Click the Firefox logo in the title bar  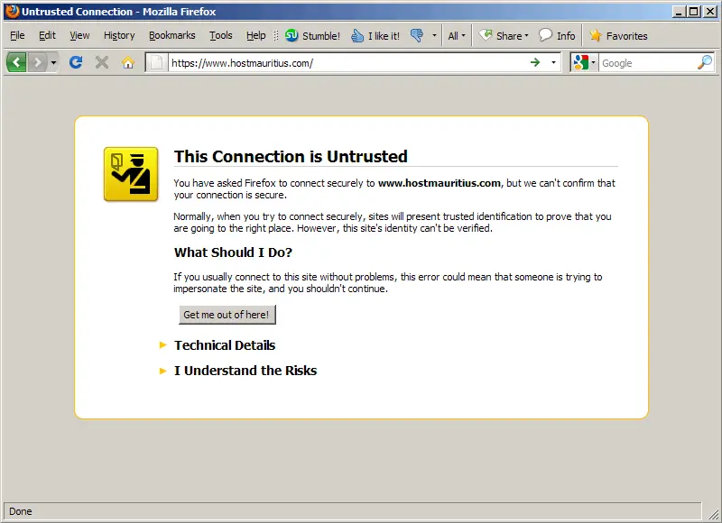point(13,11)
